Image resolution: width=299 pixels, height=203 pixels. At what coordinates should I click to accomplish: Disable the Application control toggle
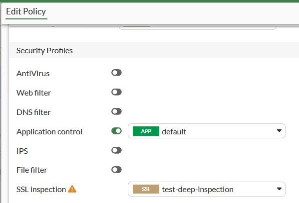point(116,131)
